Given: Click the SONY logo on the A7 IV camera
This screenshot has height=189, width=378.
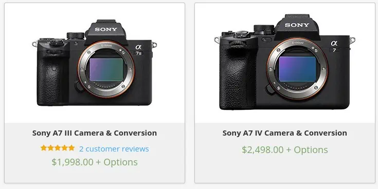Looking at the screenshot, I should pyautogui.click(x=297, y=25).
